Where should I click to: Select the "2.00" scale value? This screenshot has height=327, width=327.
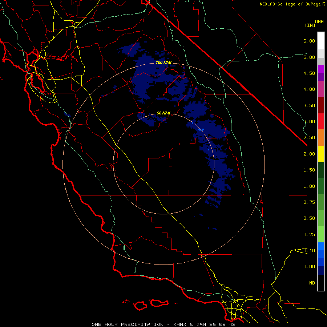tap(309, 154)
